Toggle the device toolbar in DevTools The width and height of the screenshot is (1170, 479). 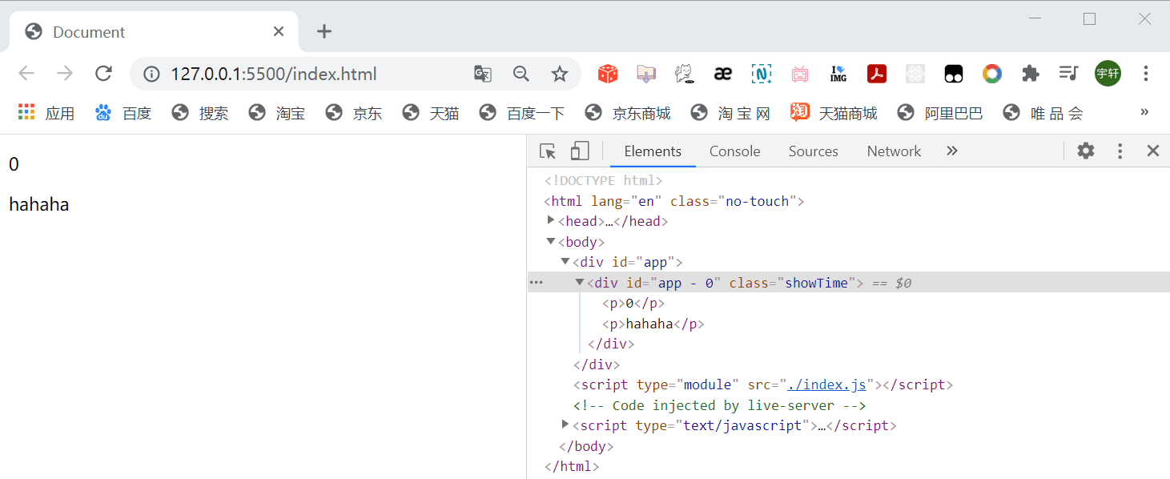tap(580, 151)
